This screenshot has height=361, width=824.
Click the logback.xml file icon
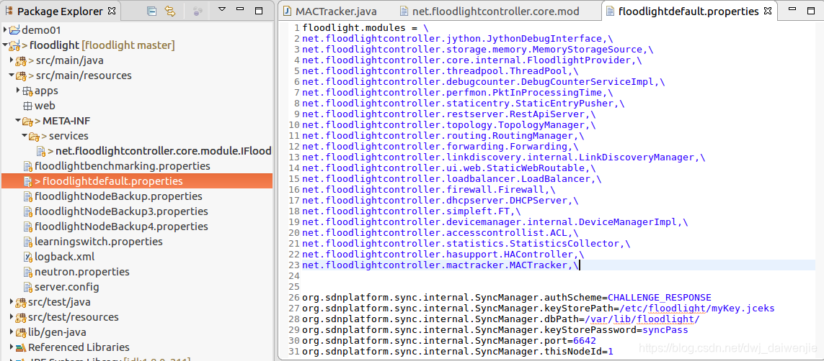tap(28, 257)
